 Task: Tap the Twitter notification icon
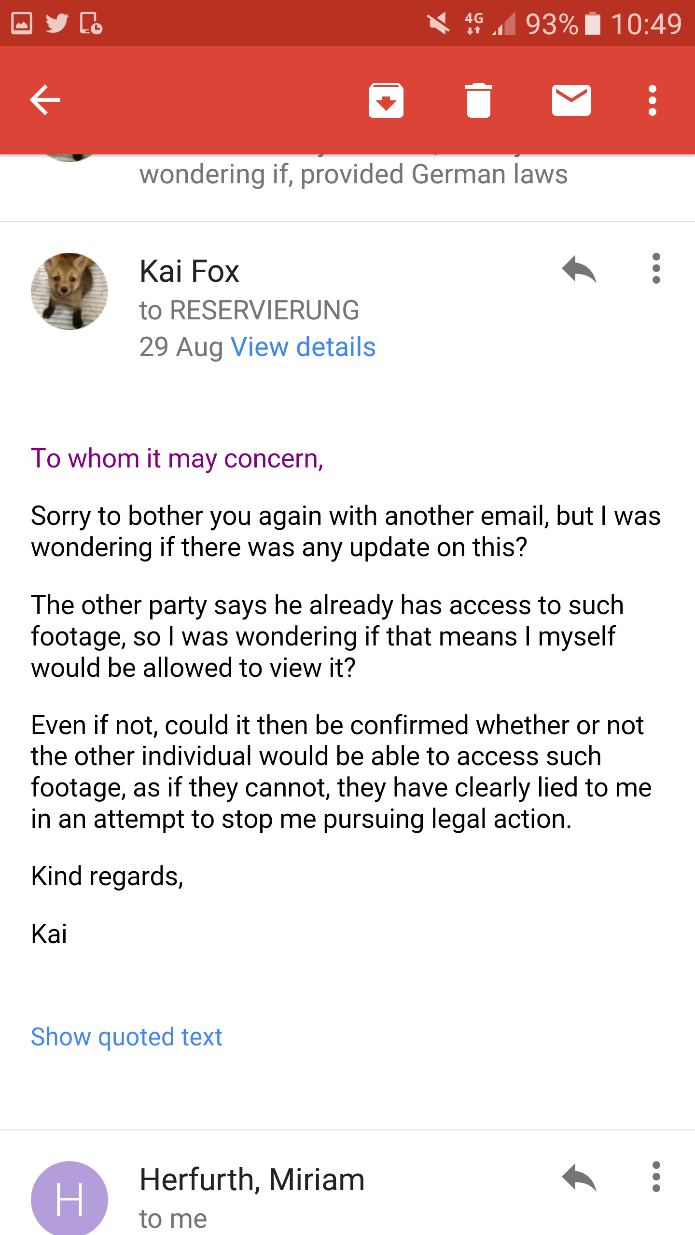pos(57,23)
